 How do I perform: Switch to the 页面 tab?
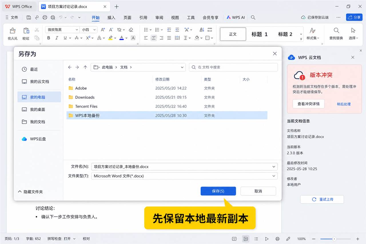tap(127, 17)
